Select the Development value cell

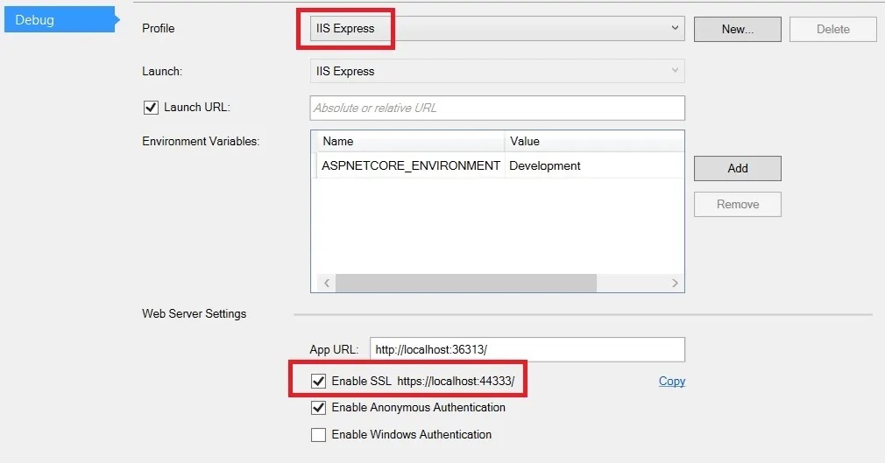[x=592, y=165]
